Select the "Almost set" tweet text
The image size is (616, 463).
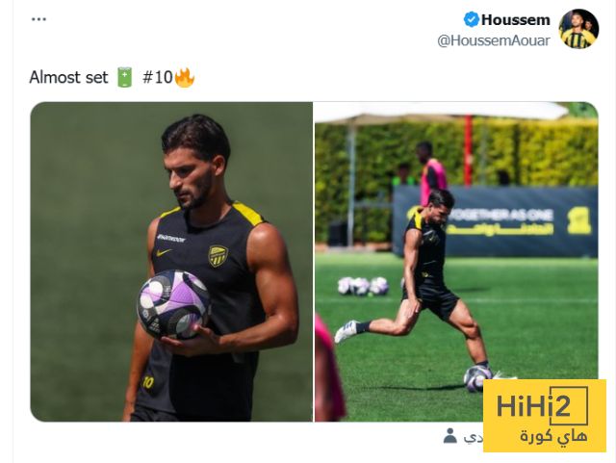68,77
